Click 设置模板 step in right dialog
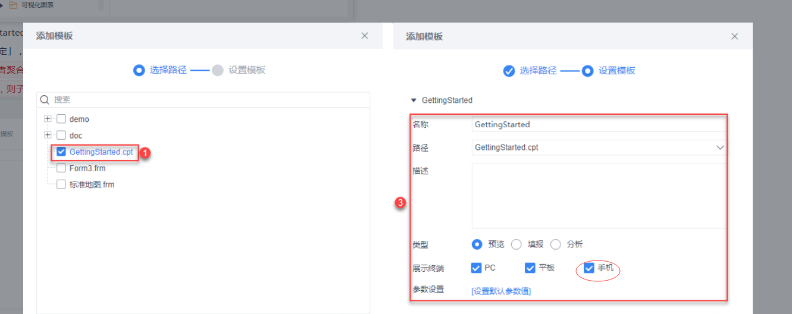Screen dimensions: 792x314 point(609,70)
